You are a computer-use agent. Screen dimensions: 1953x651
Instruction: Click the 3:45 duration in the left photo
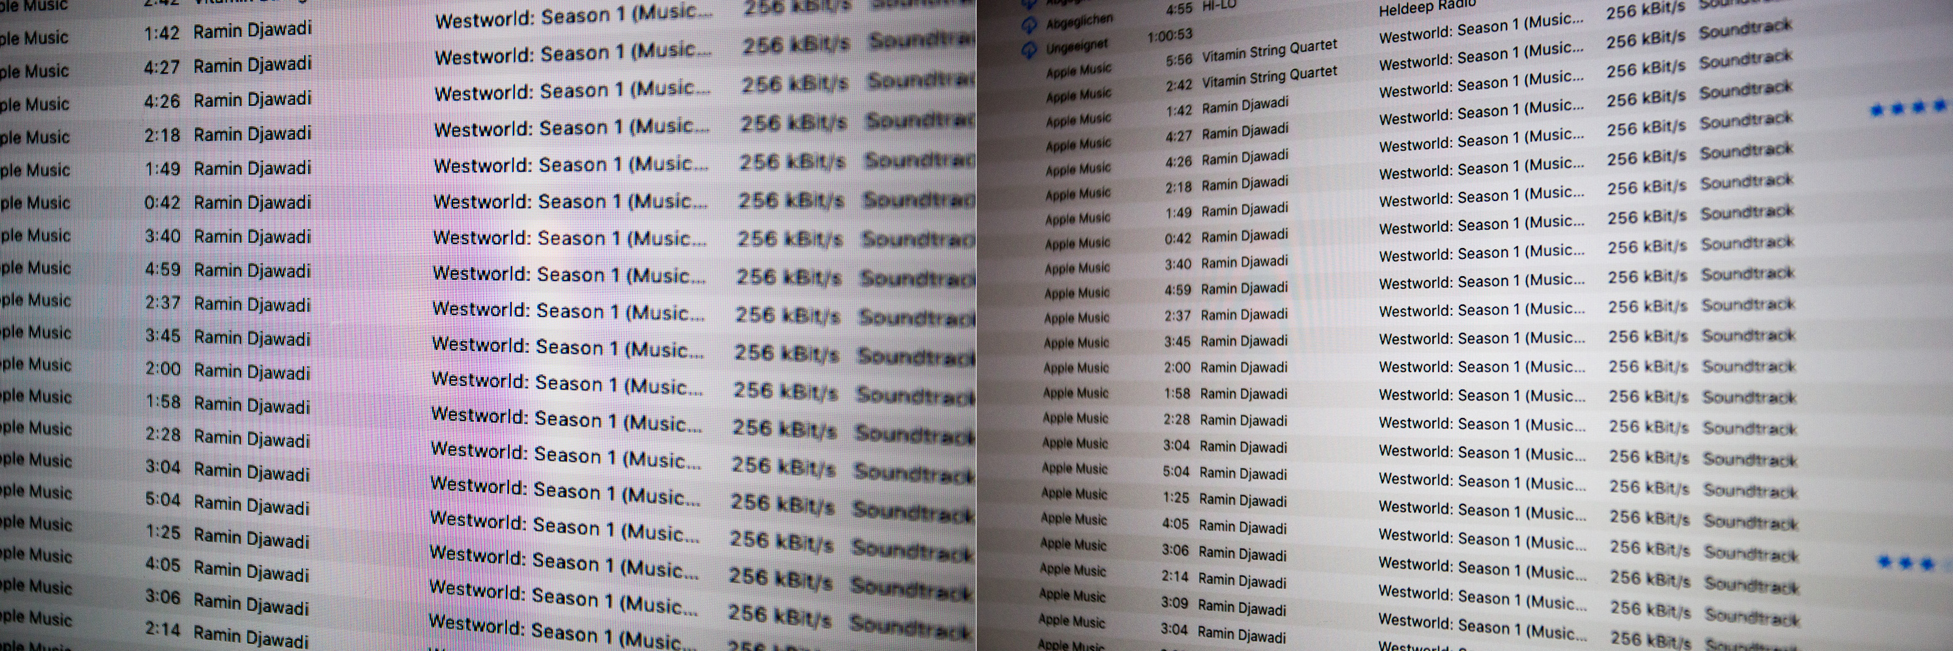pos(163,335)
